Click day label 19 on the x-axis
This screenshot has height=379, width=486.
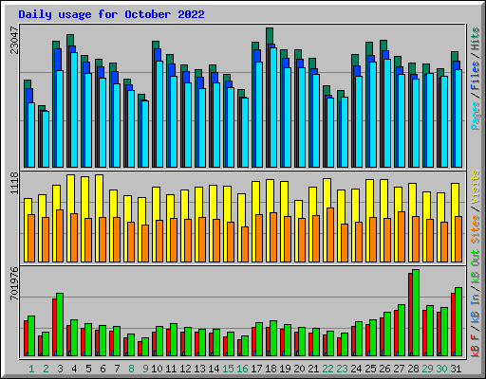[x=285, y=369]
